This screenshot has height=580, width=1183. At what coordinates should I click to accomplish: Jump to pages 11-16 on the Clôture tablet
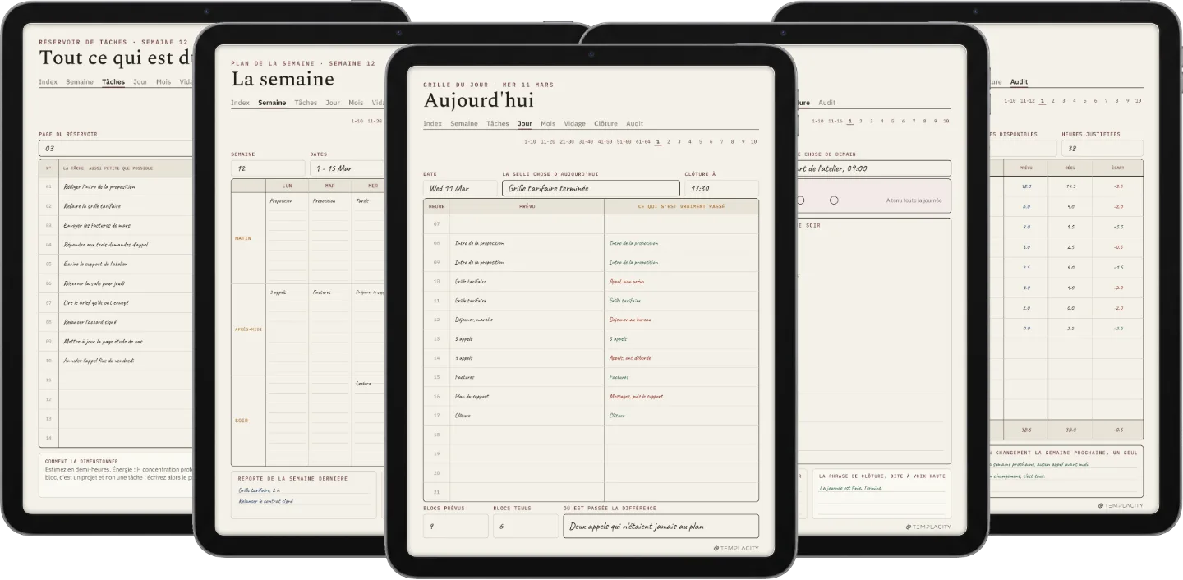[835, 121]
